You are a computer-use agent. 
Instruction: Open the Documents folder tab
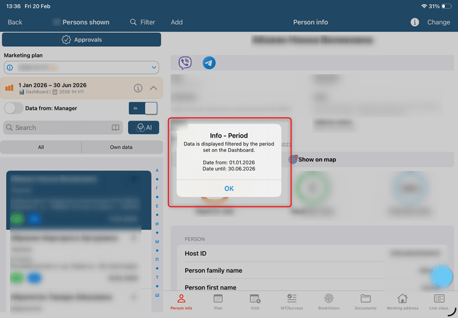[x=366, y=301]
